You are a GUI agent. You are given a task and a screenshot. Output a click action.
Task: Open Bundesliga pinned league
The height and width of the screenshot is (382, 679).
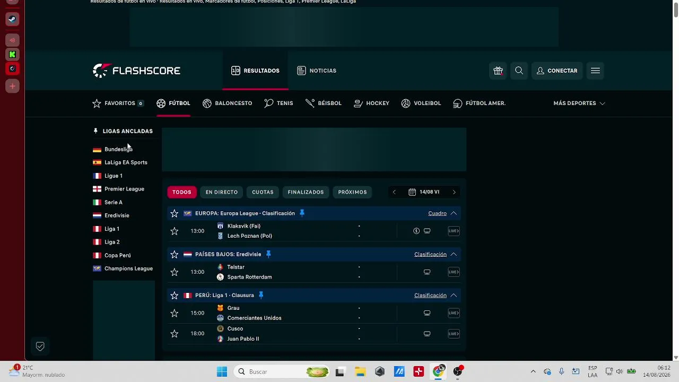tap(118, 149)
